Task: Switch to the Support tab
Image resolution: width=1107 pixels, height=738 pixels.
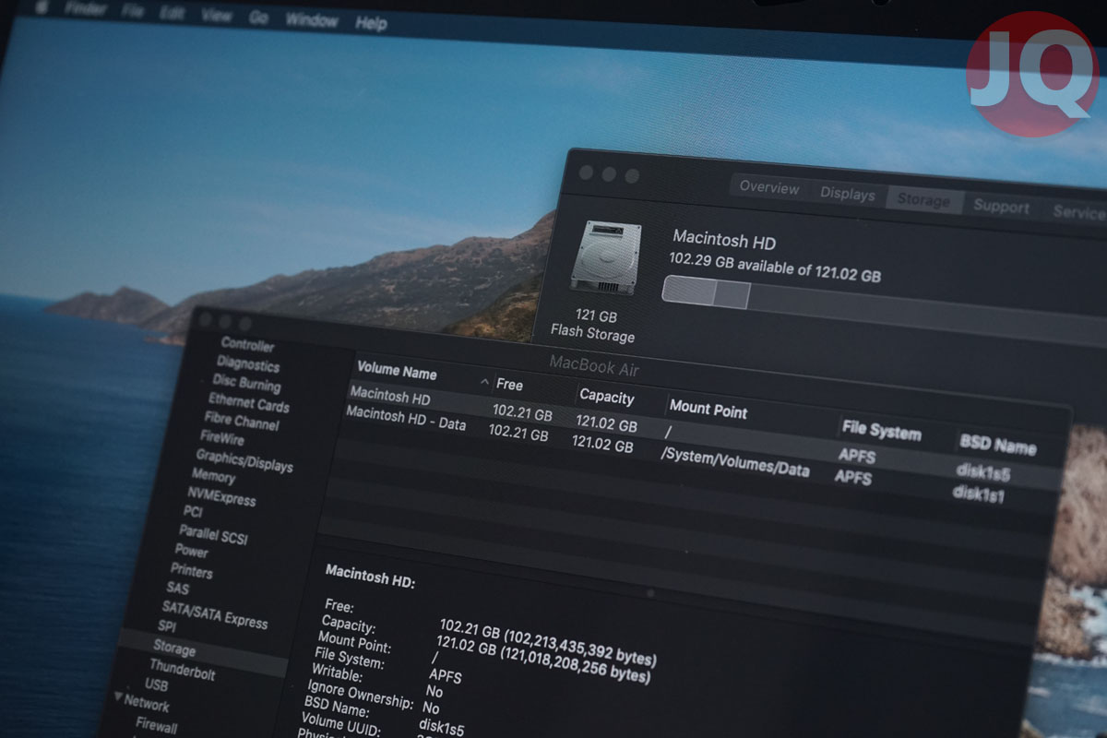Action: [x=1001, y=206]
